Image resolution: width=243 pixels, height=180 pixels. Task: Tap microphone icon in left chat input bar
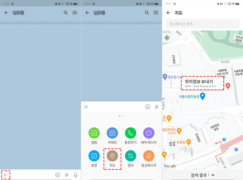click(76, 175)
